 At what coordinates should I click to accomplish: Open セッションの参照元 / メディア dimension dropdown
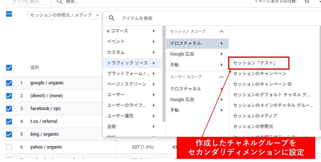coord(65,15)
